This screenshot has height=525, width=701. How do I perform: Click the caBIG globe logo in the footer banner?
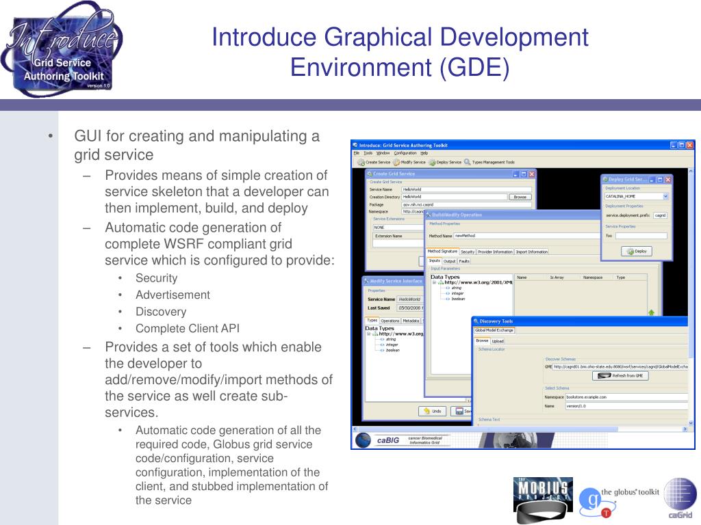point(363,440)
